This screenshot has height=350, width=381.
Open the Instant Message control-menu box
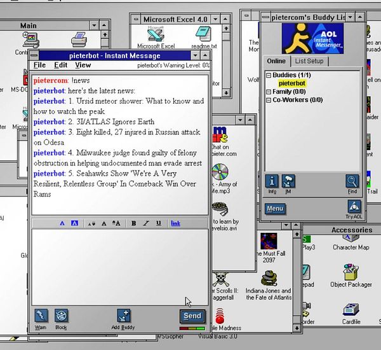pos(34,55)
